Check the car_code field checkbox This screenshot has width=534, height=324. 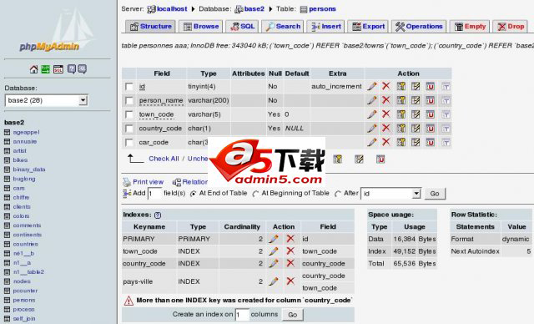click(x=129, y=143)
